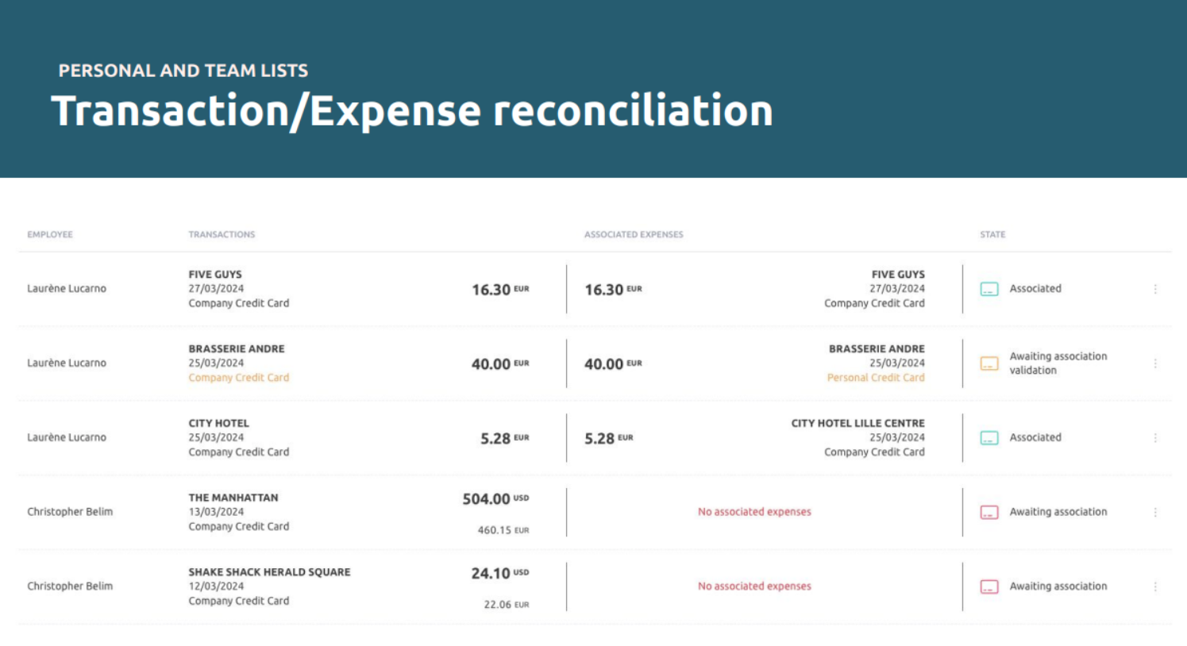Screen dimensions: 1187x646
Task: Click the red awaiting association icon for The Manhattan
Action: point(989,513)
